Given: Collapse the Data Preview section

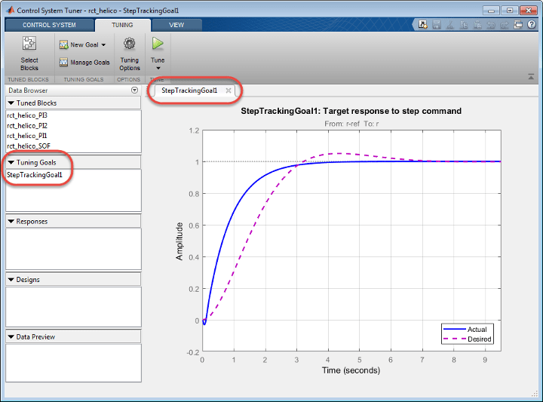Looking at the screenshot, I should coord(11,336).
